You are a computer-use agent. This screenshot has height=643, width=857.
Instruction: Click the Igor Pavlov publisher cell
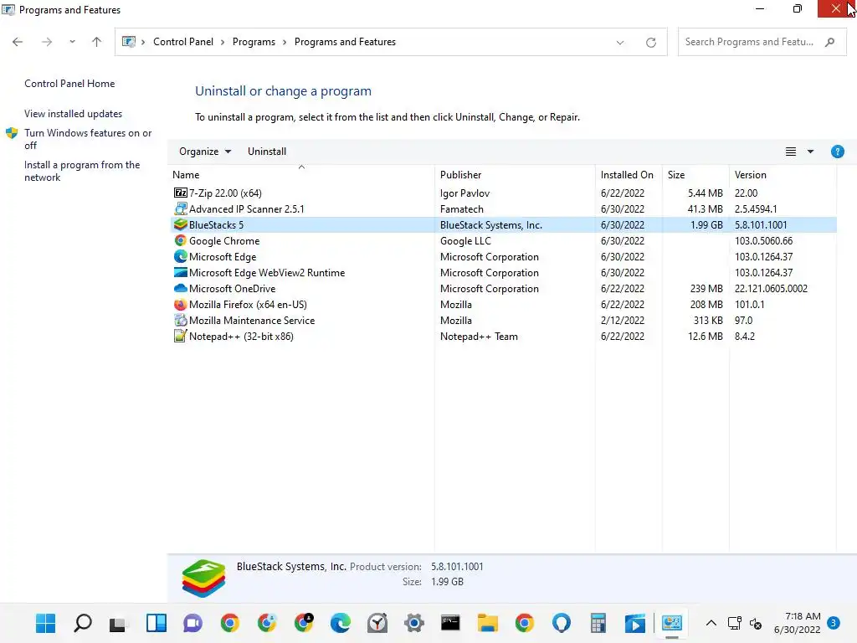(464, 193)
